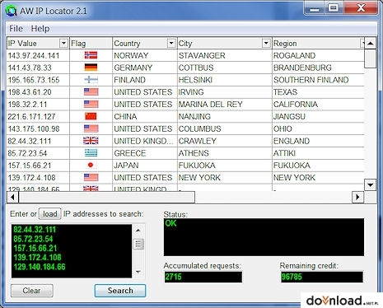Screen dimensions: 383x308
Task: Click the load button for IP addresses
Action: pyautogui.click(x=49, y=214)
